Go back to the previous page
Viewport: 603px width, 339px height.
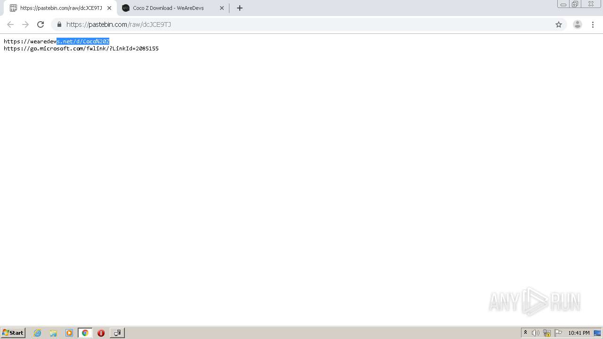pos(10,24)
